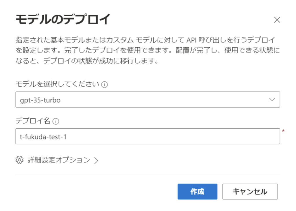Screen dimensions: 296x211
Task: Expand 詳細設定オプション using the right chevron
Action: pyautogui.click(x=97, y=160)
